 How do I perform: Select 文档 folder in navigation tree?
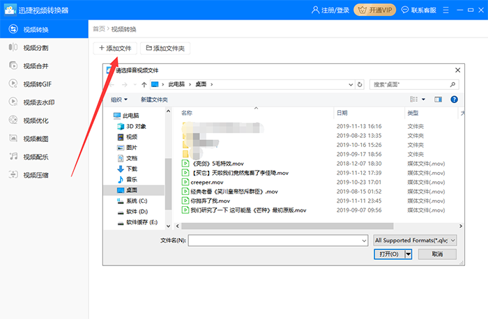tap(127, 158)
